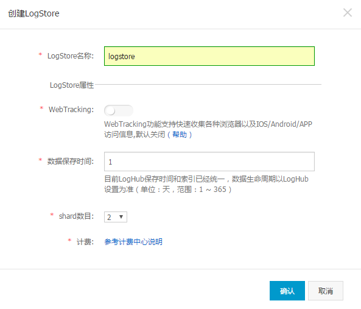Image resolution: width=361 pixels, height=309 pixels.
Task: Click the LogStore属性 section heading
Action: 72,85
